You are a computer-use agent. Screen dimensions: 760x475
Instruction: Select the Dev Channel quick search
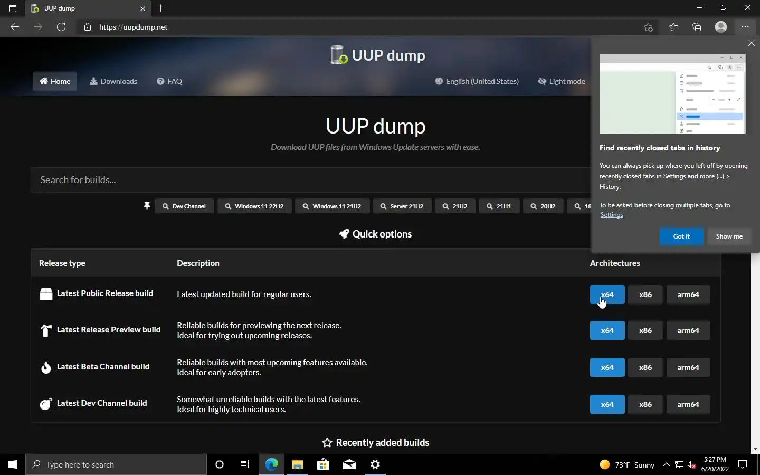184,206
